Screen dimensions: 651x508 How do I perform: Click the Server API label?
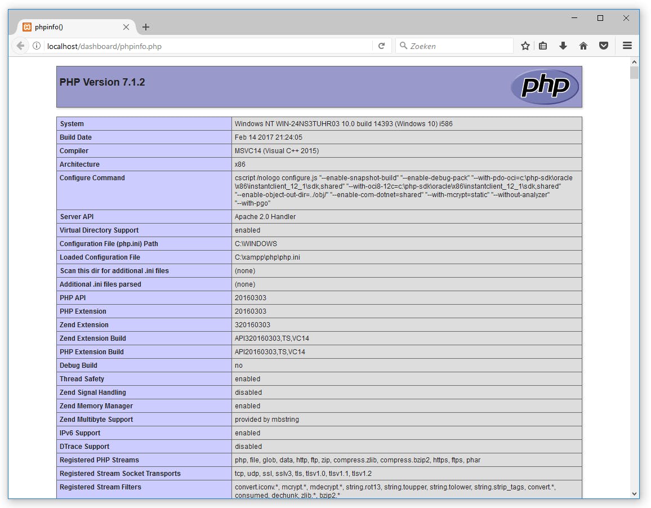coord(77,217)
